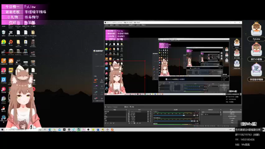
Task: Toggle visibility eye of top source row
Action: 148,112
